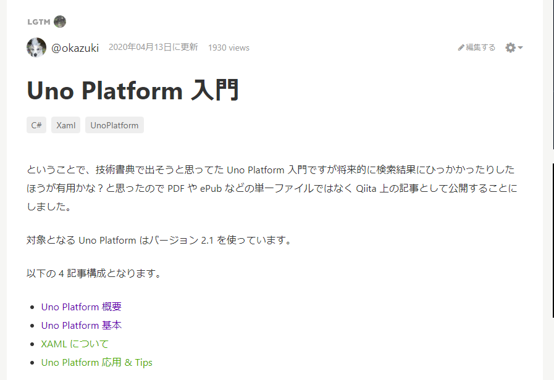Open the gear settings dropdown
Image resolution: width=554 pixels, height=380 pixels.
[514, 47]
